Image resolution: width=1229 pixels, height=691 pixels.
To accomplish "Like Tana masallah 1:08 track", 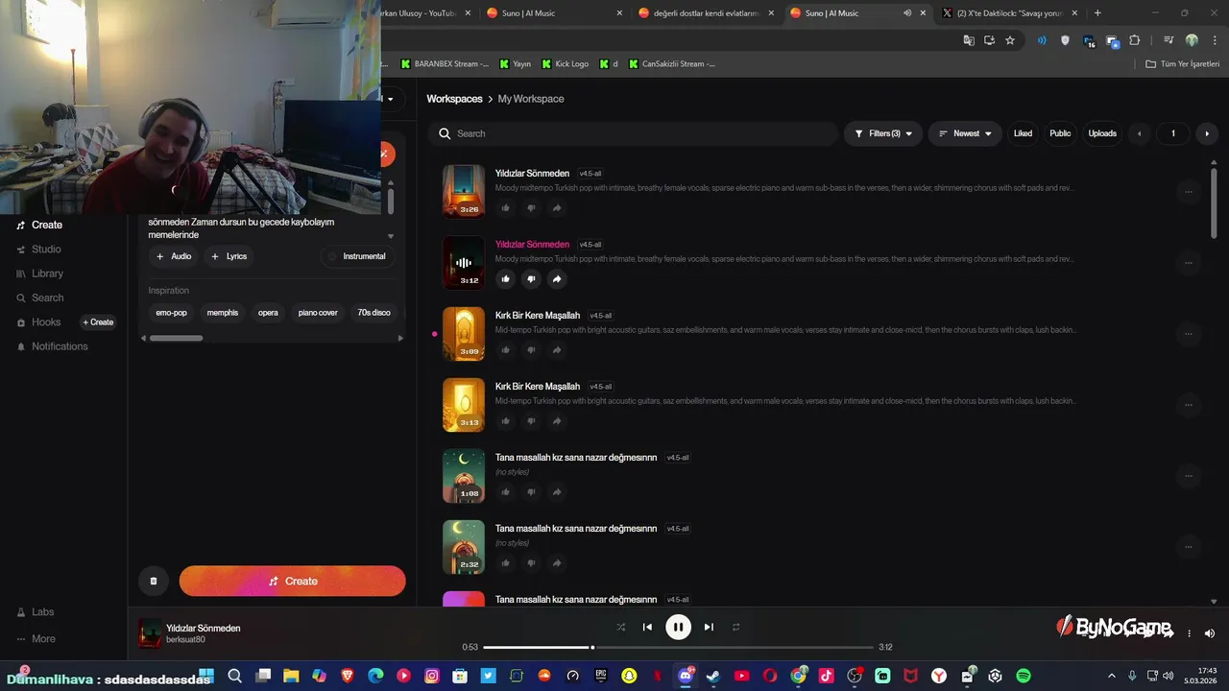I will (506, 492).
